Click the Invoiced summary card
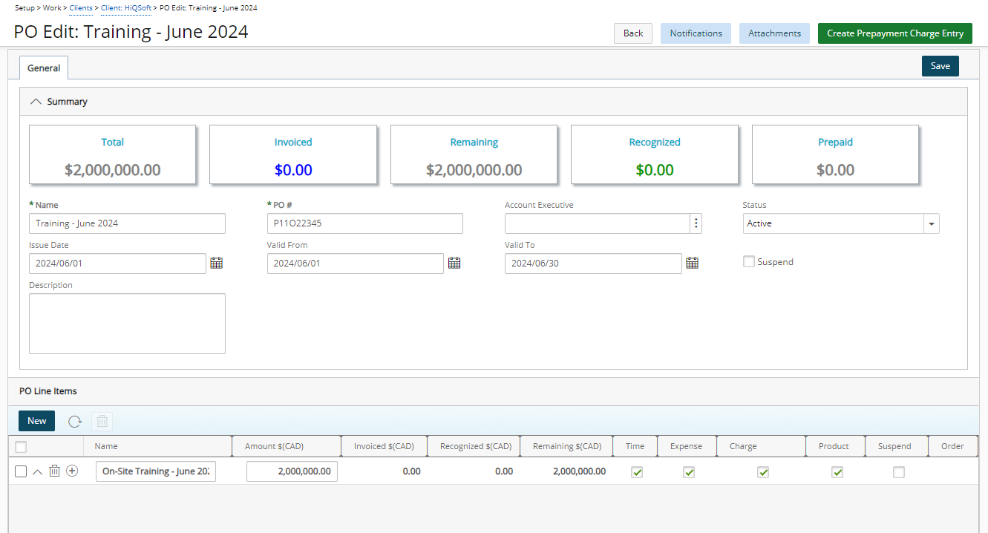The width and height of the screenshot is (988, 533). coord(293,154)
